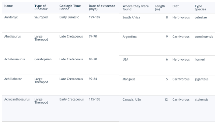215x123 pixels.
Task: Click the Diet column header
Action: click(x=176, y=6)
